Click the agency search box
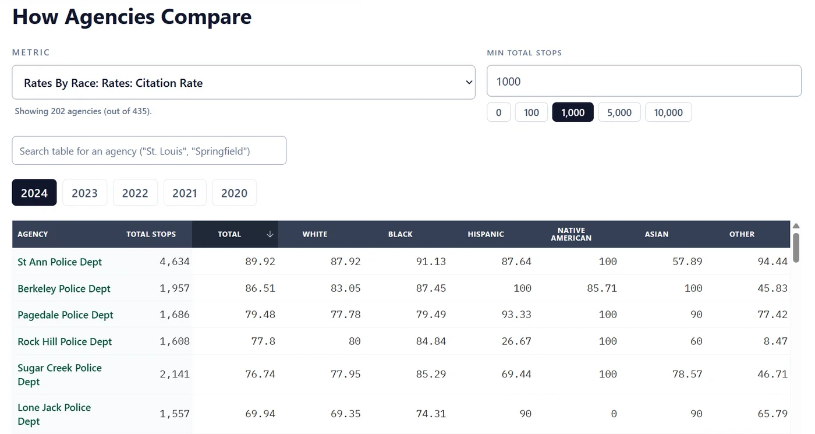 149,151
